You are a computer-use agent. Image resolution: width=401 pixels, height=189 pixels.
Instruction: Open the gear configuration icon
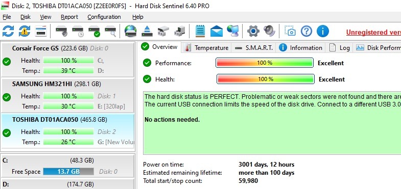click(253, 31)
